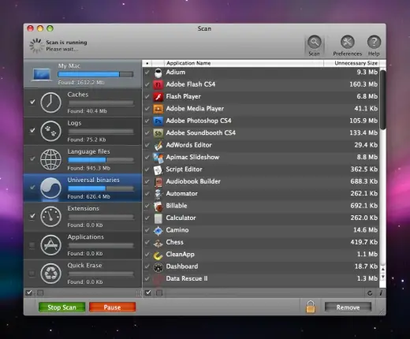This screenshot has width=410, height=339.
Task: Click the checkbox column header dot
Action: pyautogui.click(x=147, y=63)
